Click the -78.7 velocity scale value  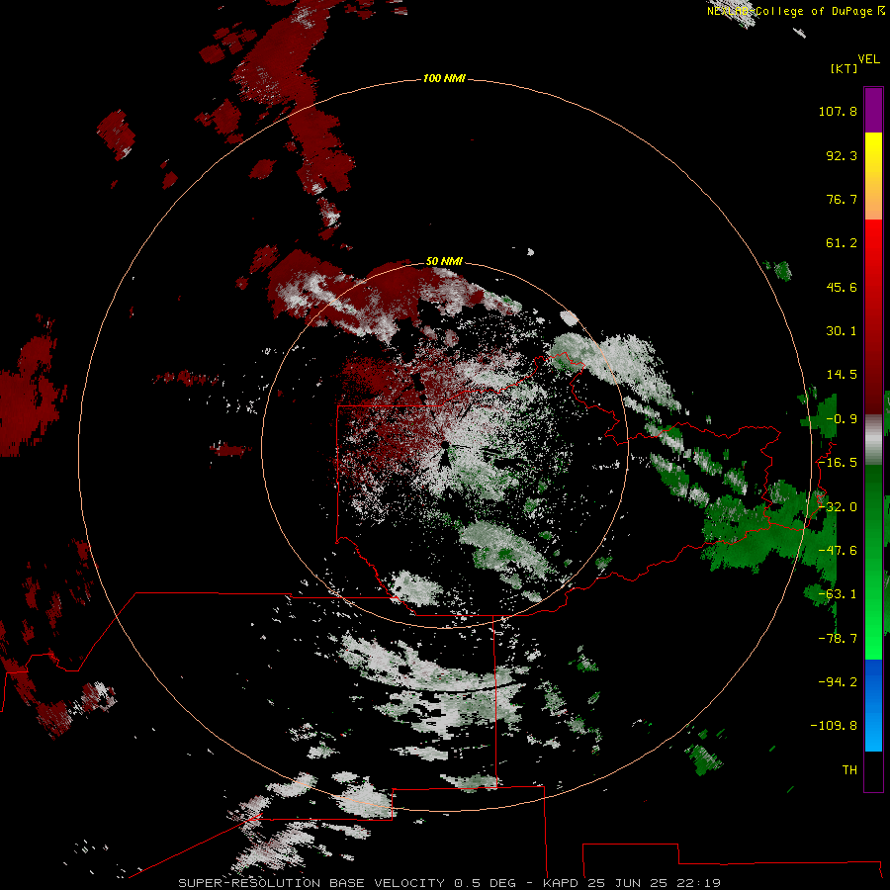point(838,639)
